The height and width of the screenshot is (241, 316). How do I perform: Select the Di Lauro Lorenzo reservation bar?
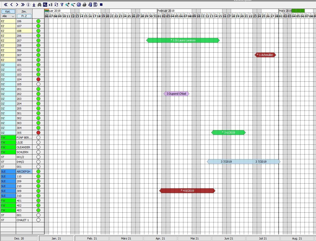183,40
